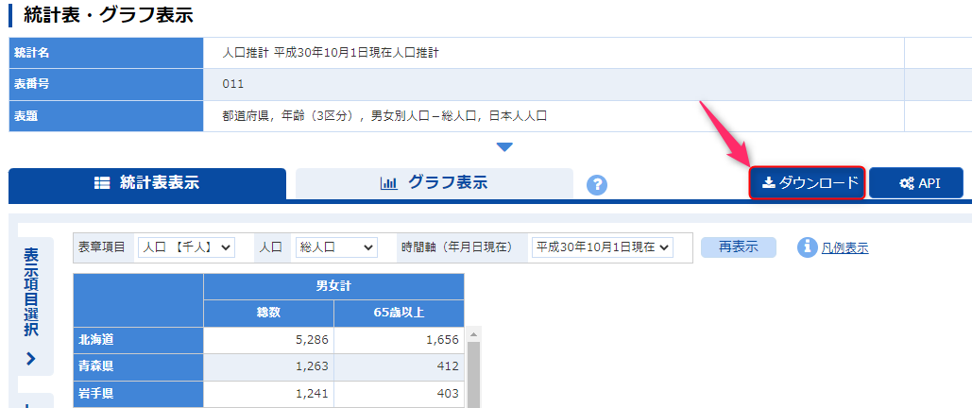Image resolution: width=972 pixels, height=408 pixels.
Task: Click the gears icon in API button
Action: pos(906,183)
